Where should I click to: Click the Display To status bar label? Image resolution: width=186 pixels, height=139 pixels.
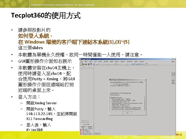click(x=97, y=134)
